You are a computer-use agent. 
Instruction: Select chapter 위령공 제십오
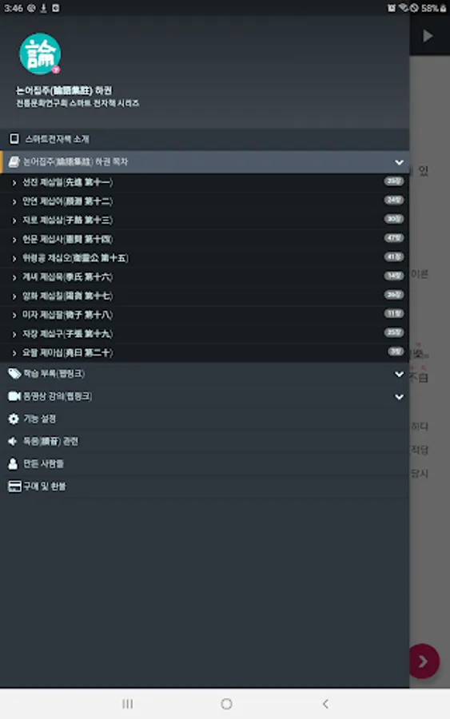[x=205, y=258]
